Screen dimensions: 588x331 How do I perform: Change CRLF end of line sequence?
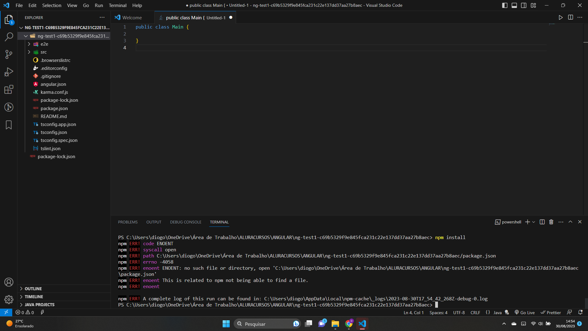pos(475,312)
